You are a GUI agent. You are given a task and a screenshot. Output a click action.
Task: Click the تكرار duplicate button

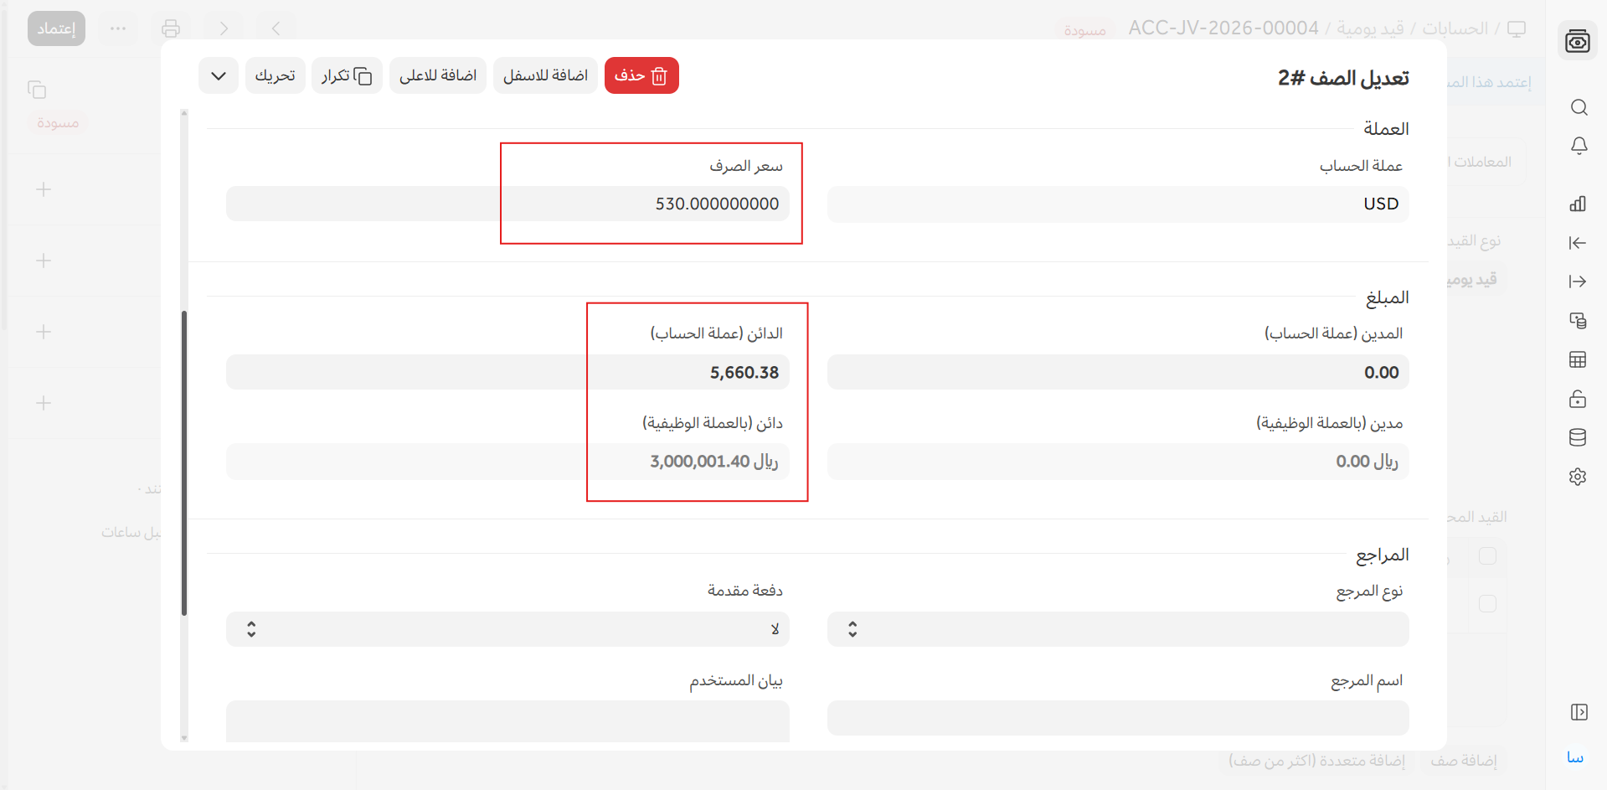coord(347,76)
